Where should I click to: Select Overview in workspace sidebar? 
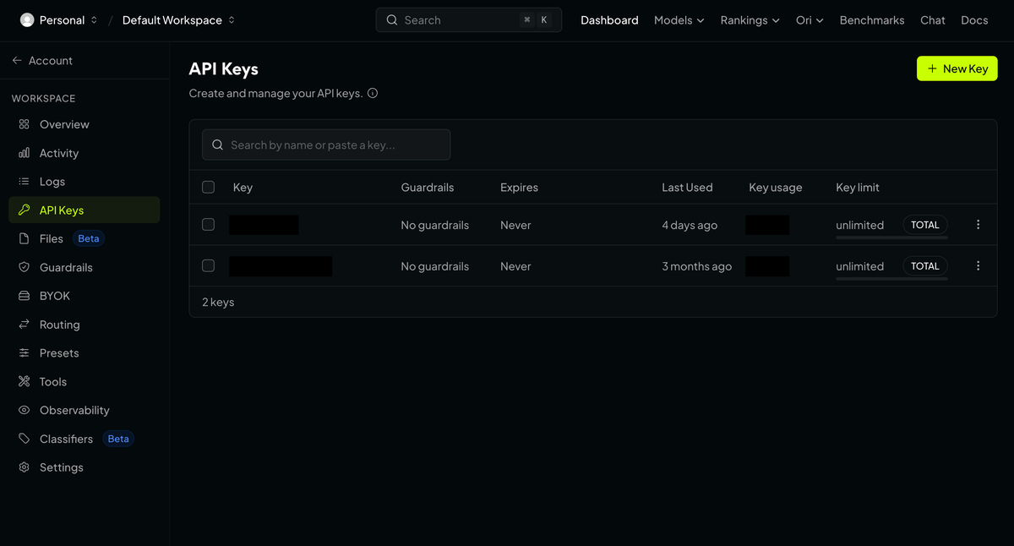pyautogui.click(x=84, y=124)
